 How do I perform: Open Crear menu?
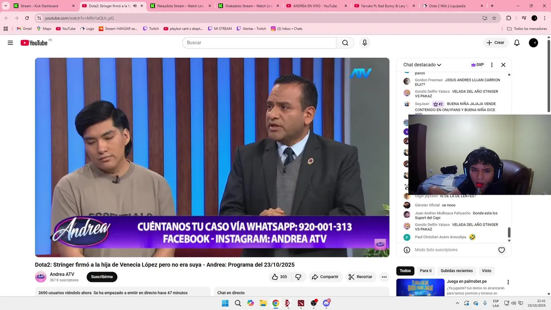pyautogui.click(x=495, y=43)
